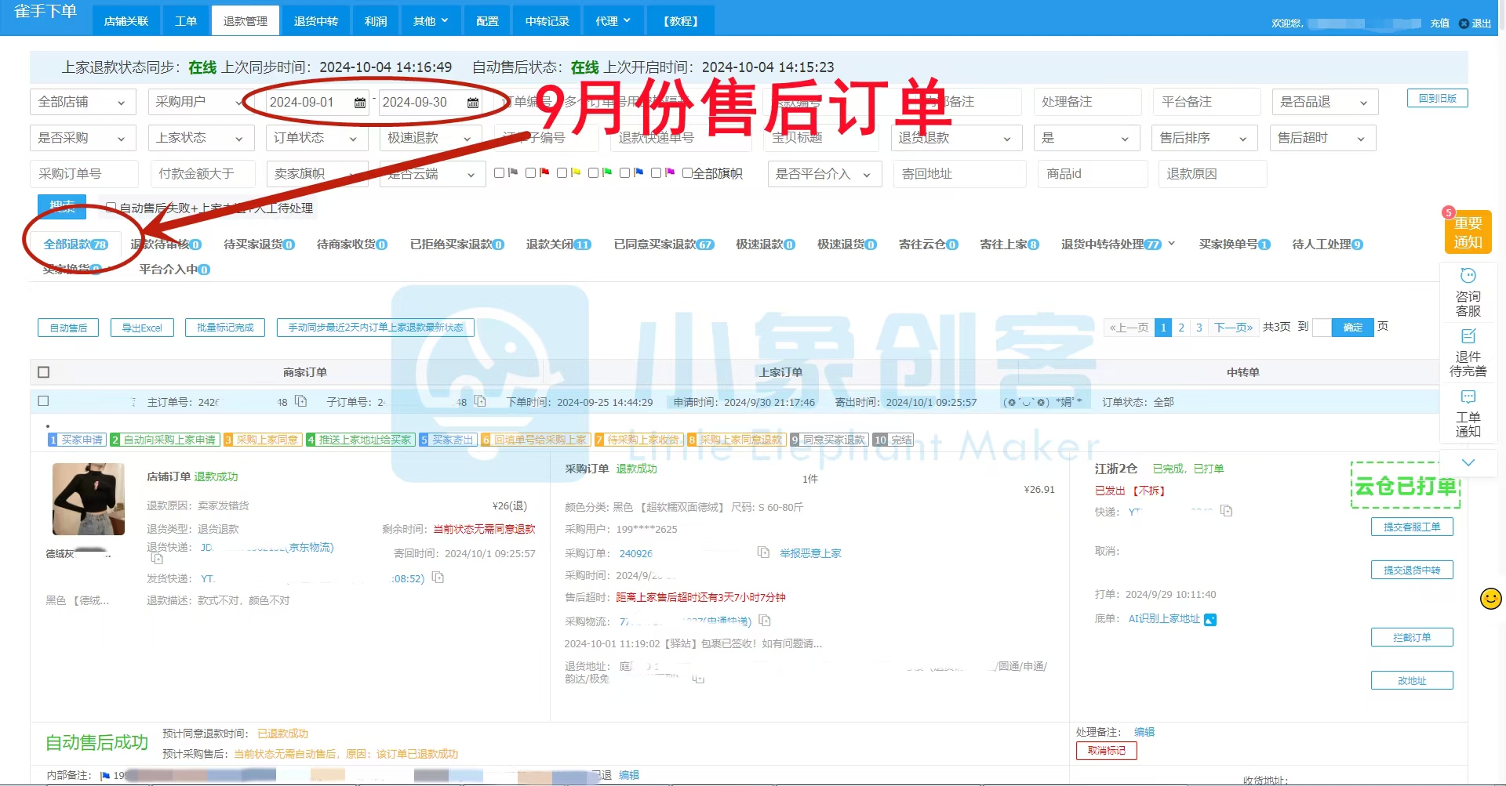Collapse the right sidebar with the chevron
The width and height of the screenshot is (1506, 786).
[x=1468, y=462]
